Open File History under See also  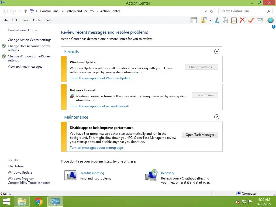pyautogui.click(x=16, y=166)
